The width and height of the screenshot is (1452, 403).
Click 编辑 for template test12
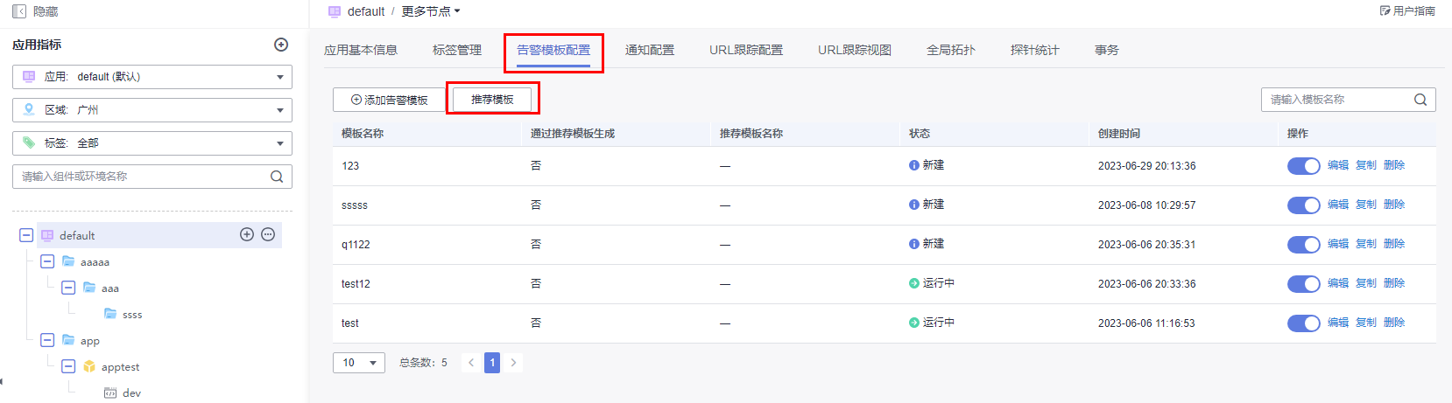1338,283
